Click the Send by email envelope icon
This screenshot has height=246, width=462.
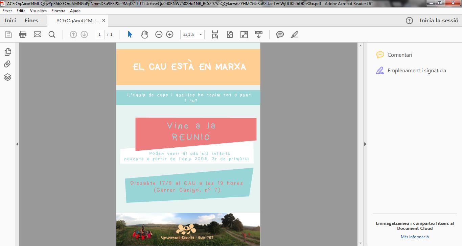click(x=37, y=34)
